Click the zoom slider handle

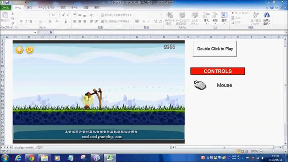pos(273,151)
